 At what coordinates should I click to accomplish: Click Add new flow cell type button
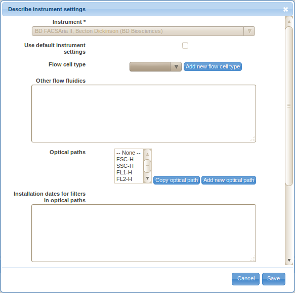[213, 66]
